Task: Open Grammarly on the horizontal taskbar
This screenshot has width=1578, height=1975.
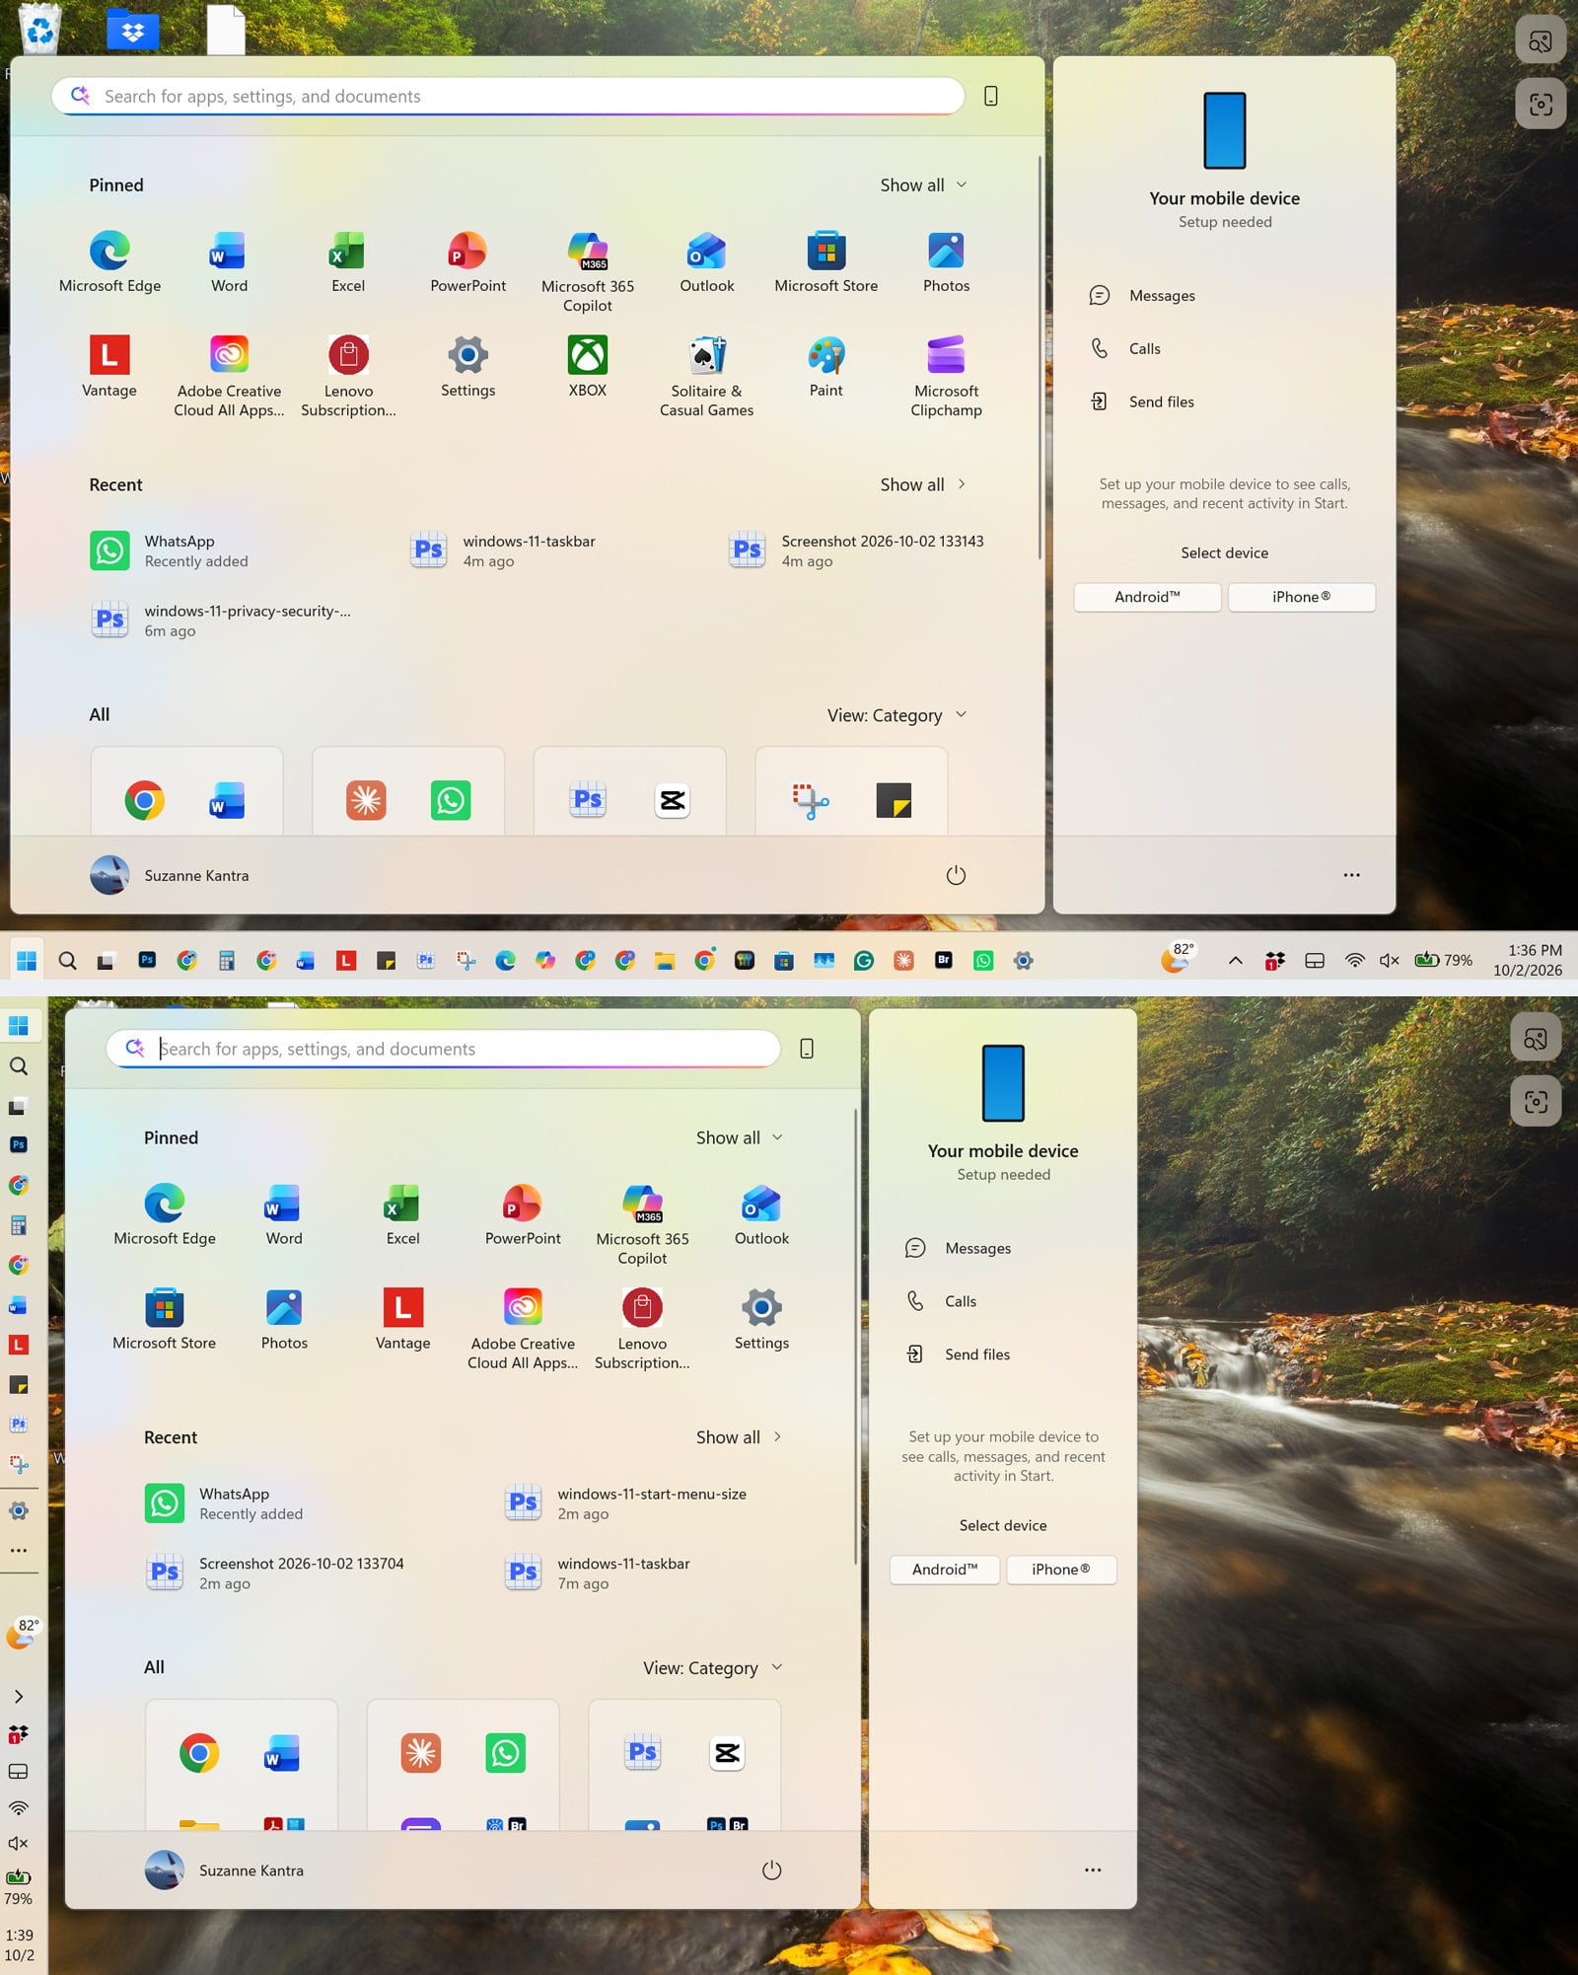Action: click(x=864, y=961)
